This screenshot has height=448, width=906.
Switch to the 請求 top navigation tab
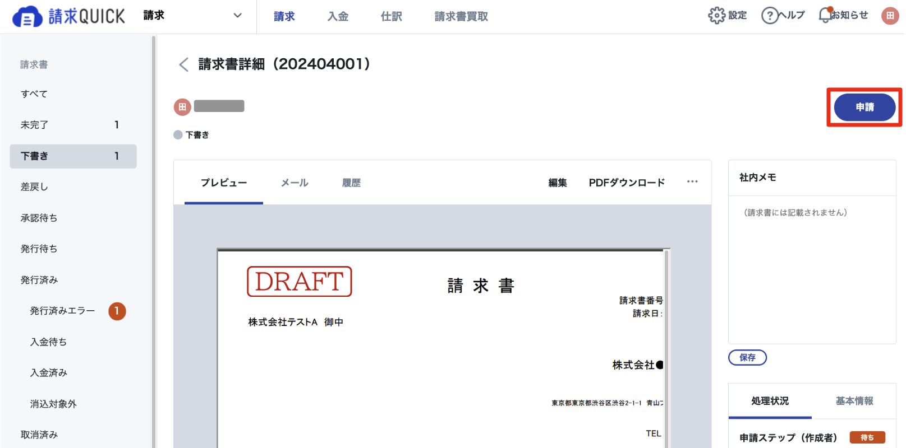click(284, 16)
